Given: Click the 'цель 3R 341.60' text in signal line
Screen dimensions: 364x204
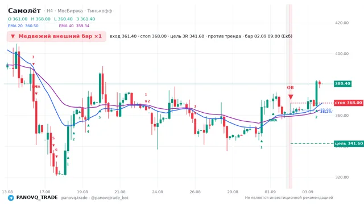Looking at the screenshot, I should [187, 36].
